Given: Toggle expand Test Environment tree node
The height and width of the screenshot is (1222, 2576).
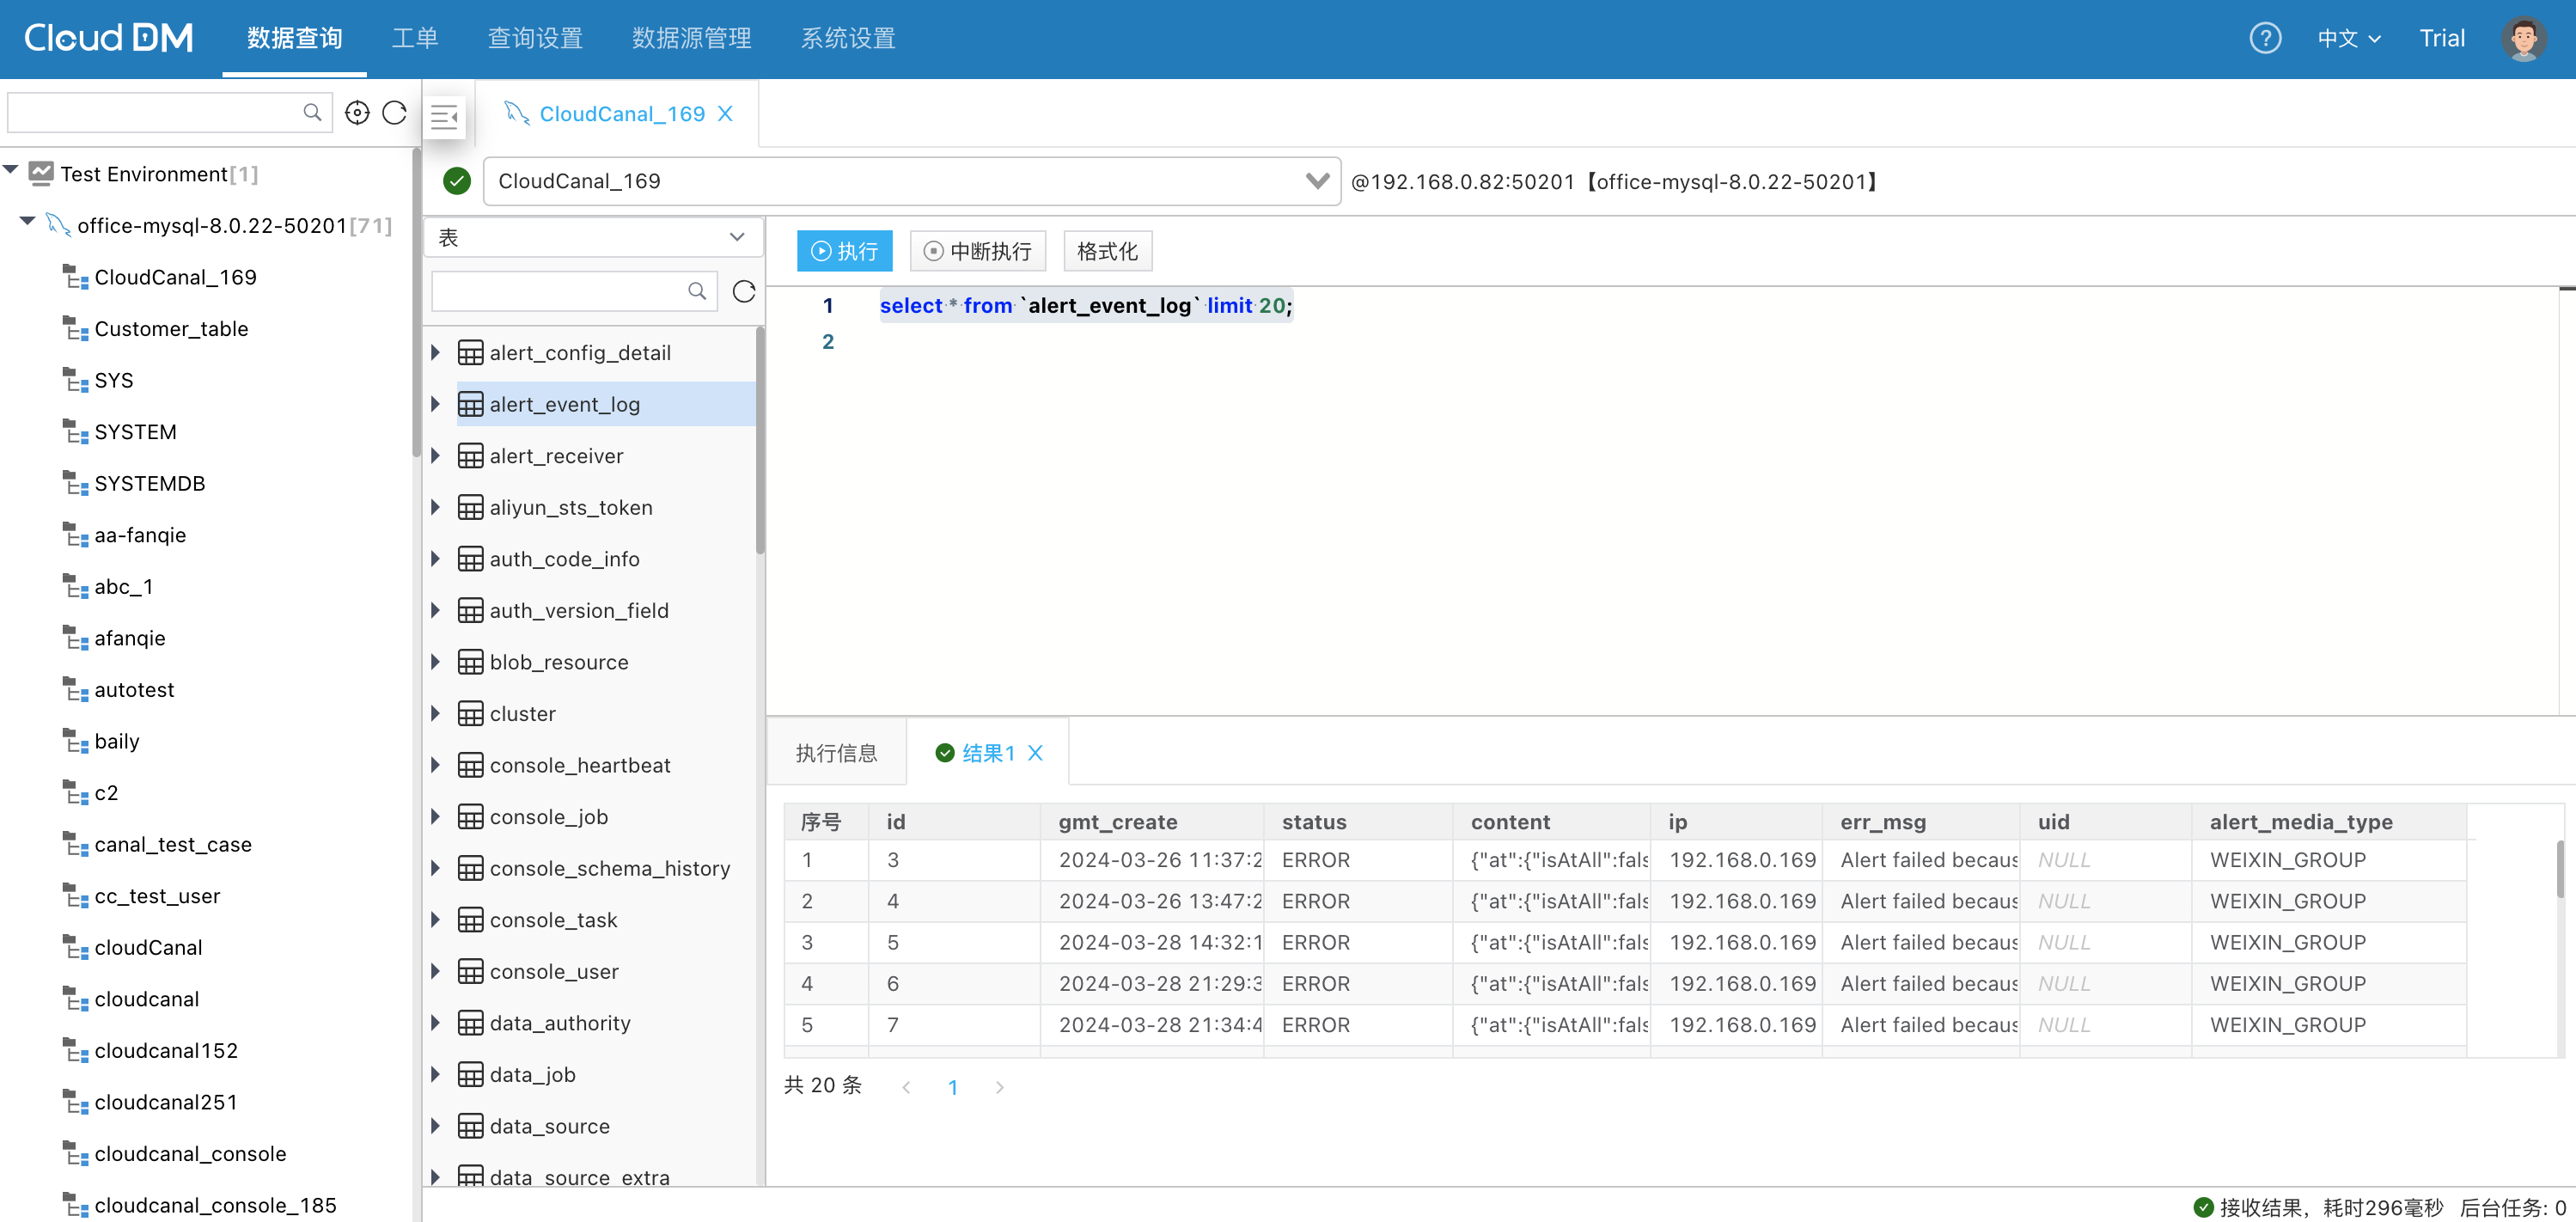Looking at the screenshot, I should point(13,173).
